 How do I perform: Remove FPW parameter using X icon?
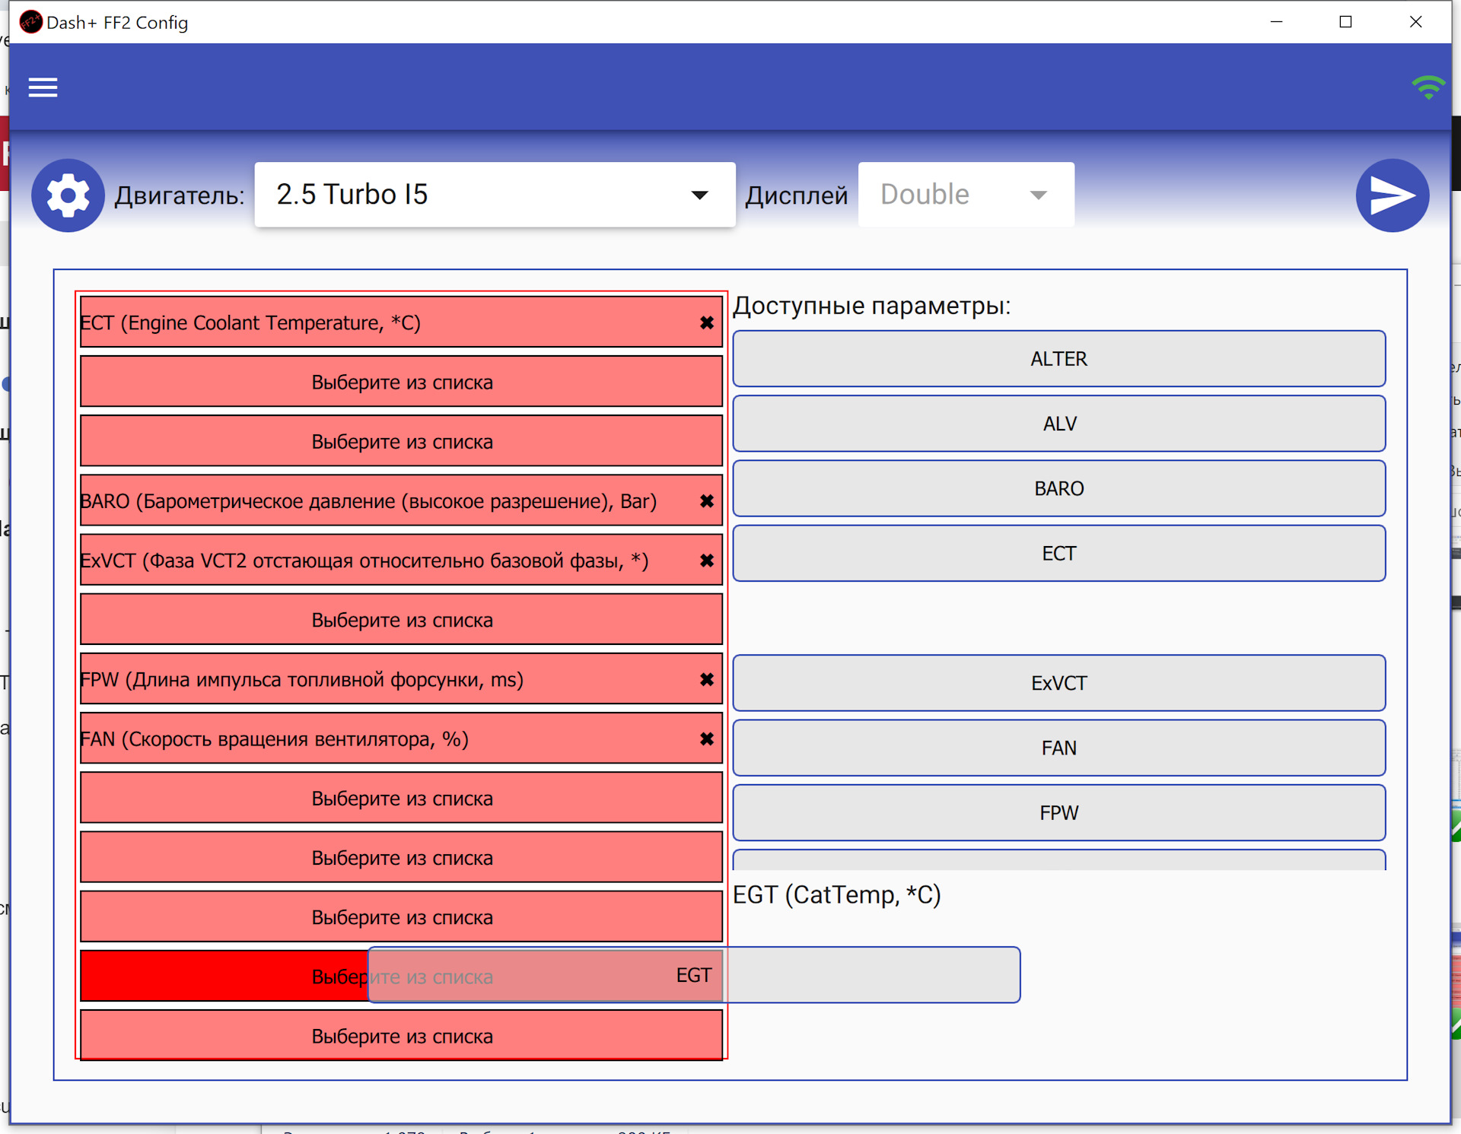(x=708, y=679)
